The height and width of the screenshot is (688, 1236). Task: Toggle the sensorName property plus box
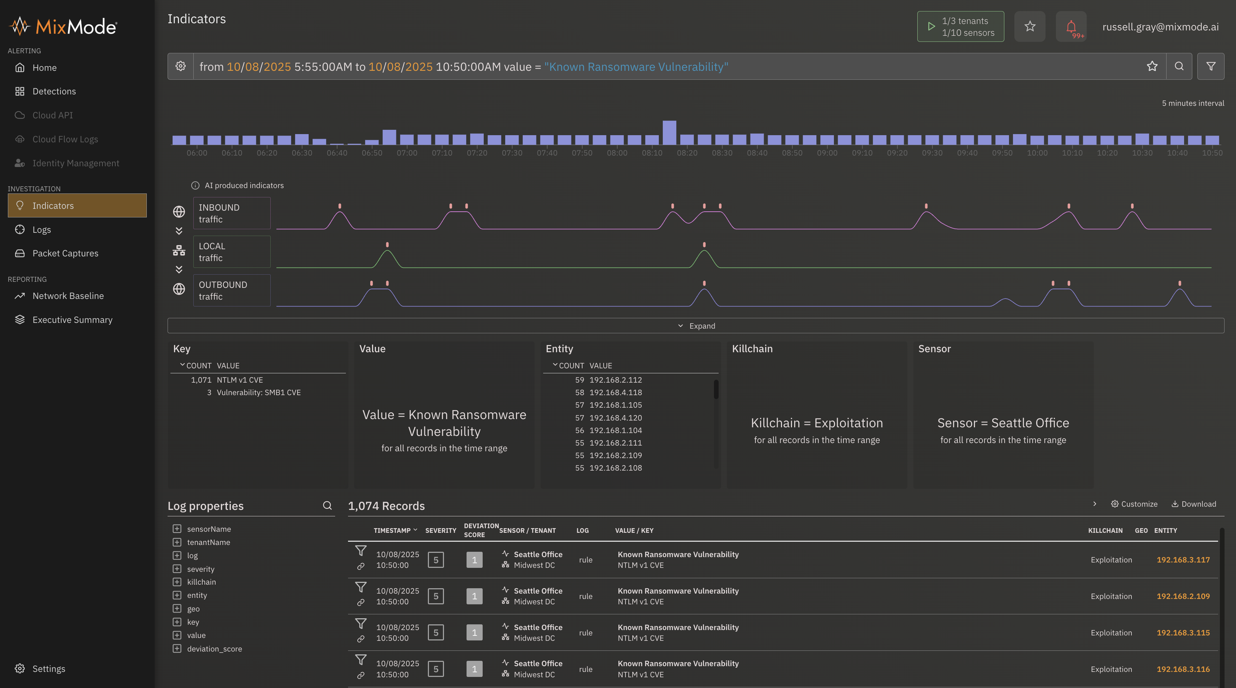coord(177,529)
